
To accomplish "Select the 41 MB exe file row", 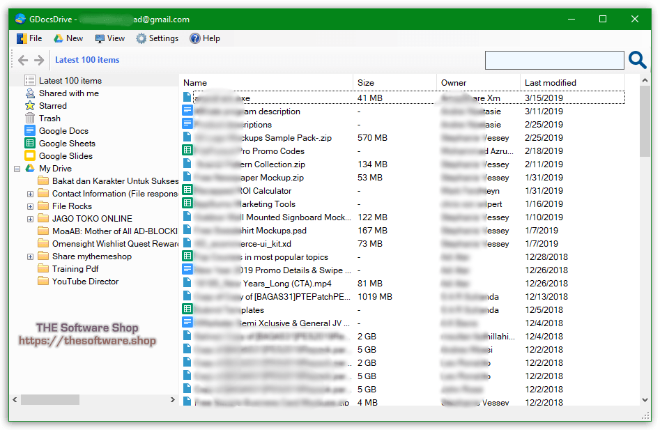I will coord(404,98).
